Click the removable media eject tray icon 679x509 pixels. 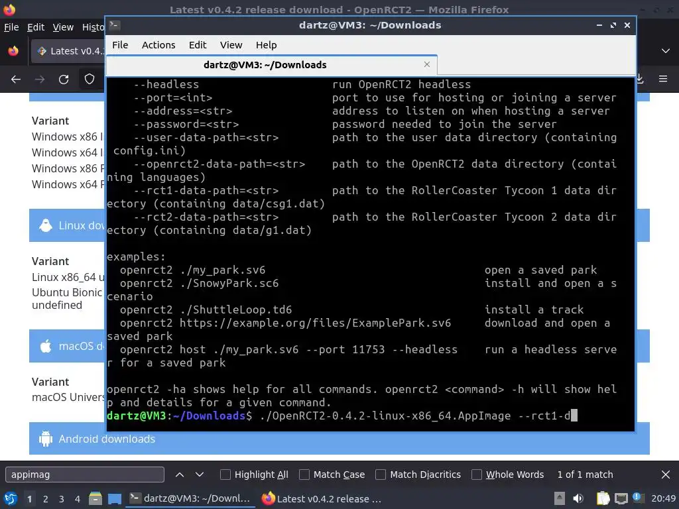click(x=560, y=498)
